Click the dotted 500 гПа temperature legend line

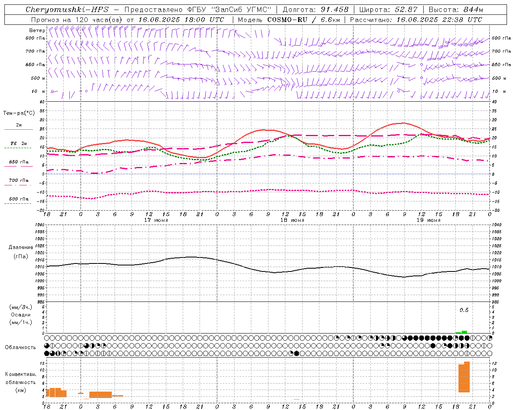click(x=18, y=203)
